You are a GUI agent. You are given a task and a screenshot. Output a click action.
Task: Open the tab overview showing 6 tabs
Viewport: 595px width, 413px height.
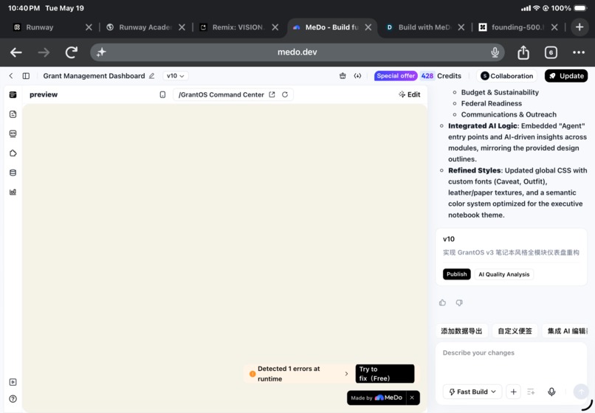point(551,52)
